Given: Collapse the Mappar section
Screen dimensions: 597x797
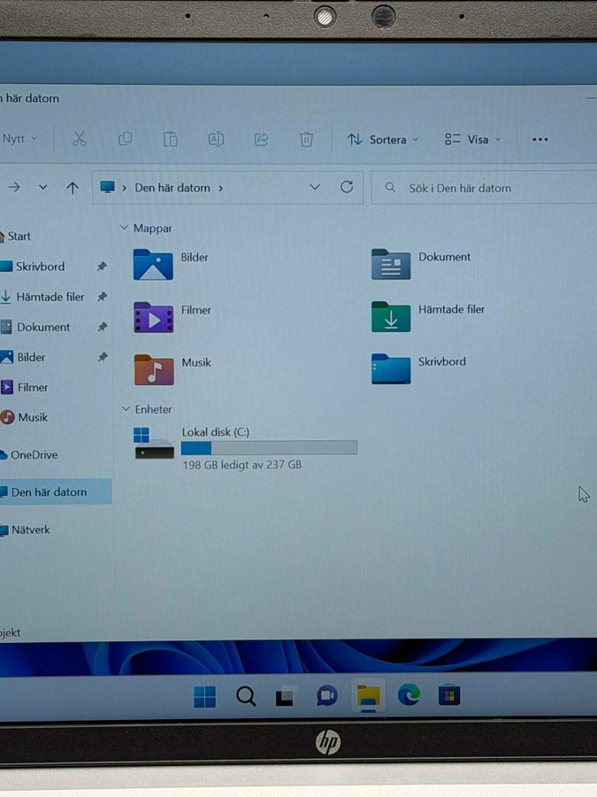Looking at the screenshot, I should tap(125, 228).
